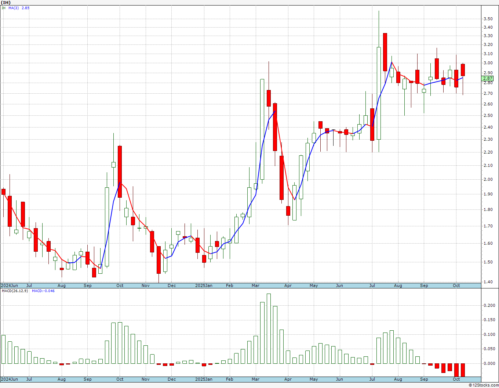Click the 3.50 price axis label

click(488, 19)
